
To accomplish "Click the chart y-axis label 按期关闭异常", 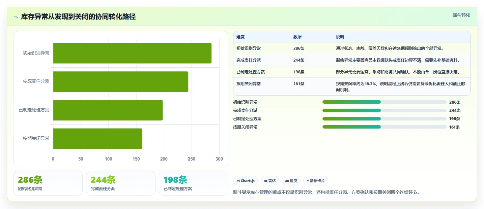I will click(36, 138).
